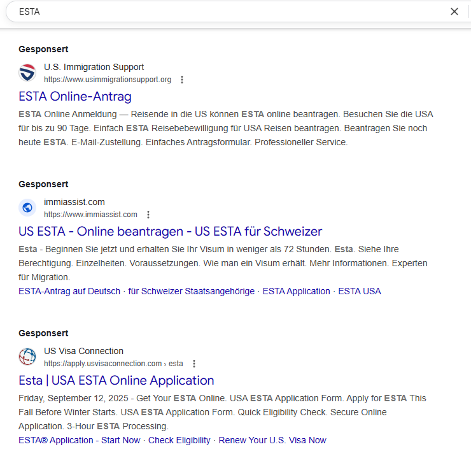Click the first Gesponsert label above U.S. Immigration Support

[x=43, y=49]
